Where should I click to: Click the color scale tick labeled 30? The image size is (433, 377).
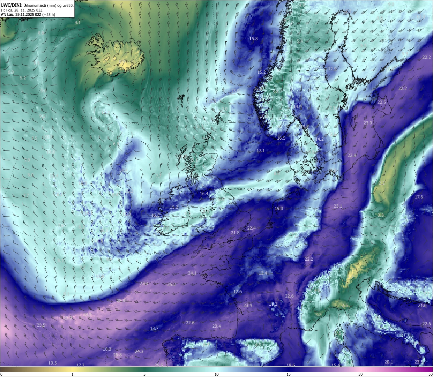click(x=361, y=374)
